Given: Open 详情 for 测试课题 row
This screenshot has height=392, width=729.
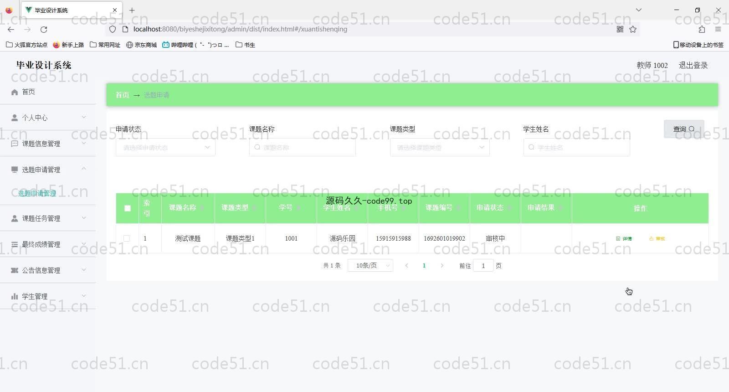Looking at the screenshot, I should 624,238.
